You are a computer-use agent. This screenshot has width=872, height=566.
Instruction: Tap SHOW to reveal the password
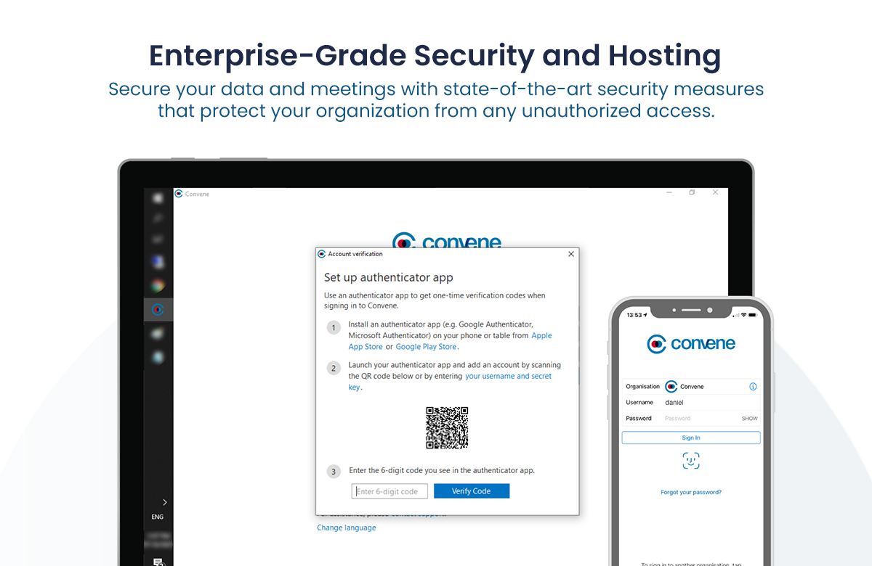coord(749,418)
